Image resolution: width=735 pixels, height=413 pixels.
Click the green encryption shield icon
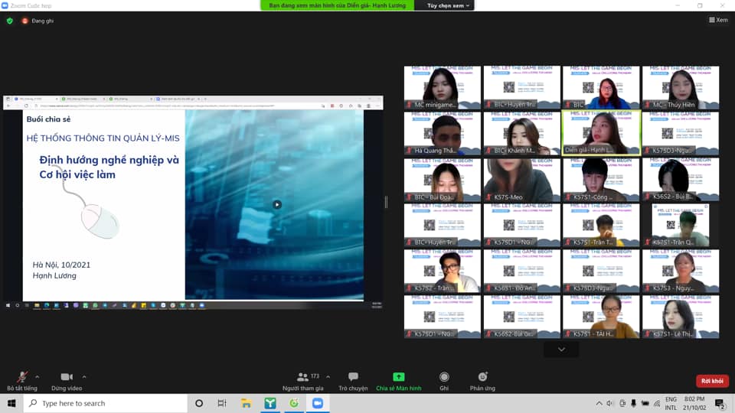(10, 21)
